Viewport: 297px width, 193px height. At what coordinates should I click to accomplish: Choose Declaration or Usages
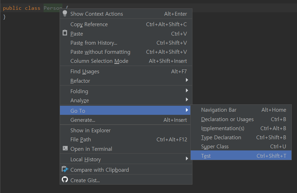(x=241, y=119)
